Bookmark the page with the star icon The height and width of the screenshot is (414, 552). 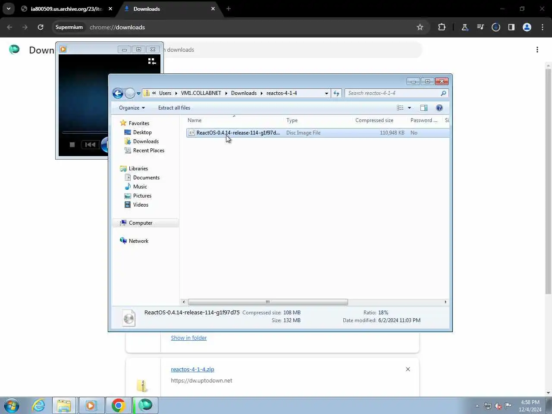click(420, 27)
